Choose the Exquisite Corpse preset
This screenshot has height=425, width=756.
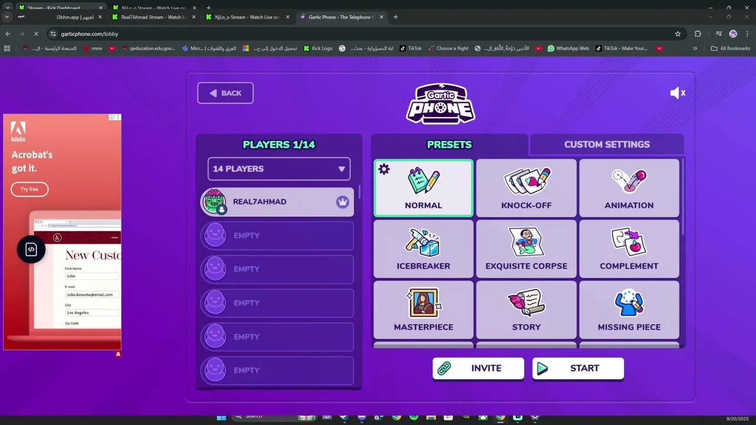tap(526, 249)
